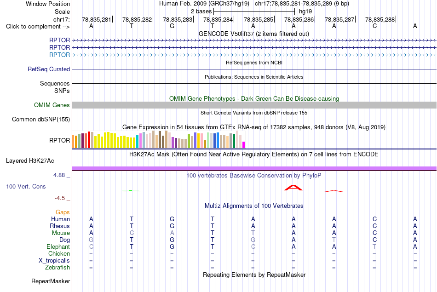The image size is (437, 292).
Task: Click position label 78,835,288 on ruler
Action: point(379,19)
